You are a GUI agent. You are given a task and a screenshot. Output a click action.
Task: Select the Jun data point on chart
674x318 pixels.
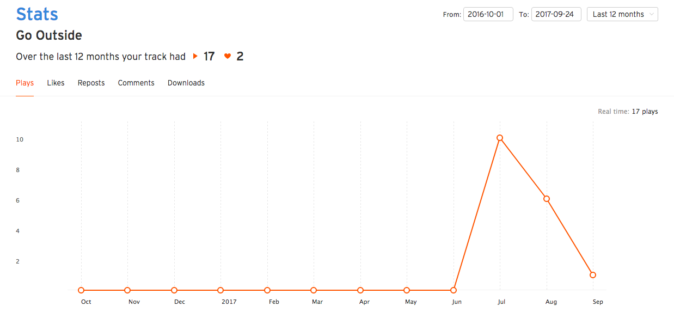click(x=454, y=290)
